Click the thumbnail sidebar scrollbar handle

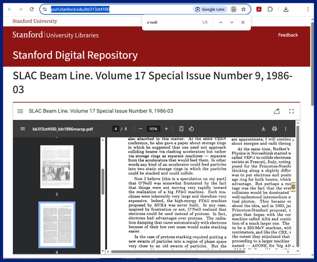103,182
